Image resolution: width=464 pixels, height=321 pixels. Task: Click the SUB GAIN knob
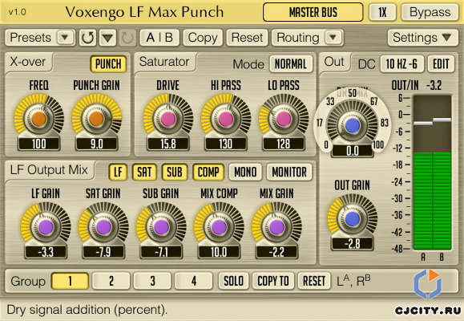161,227
